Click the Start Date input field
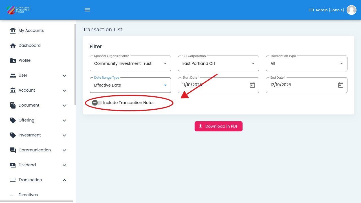The image size is (361, 203). click(213, 85)
